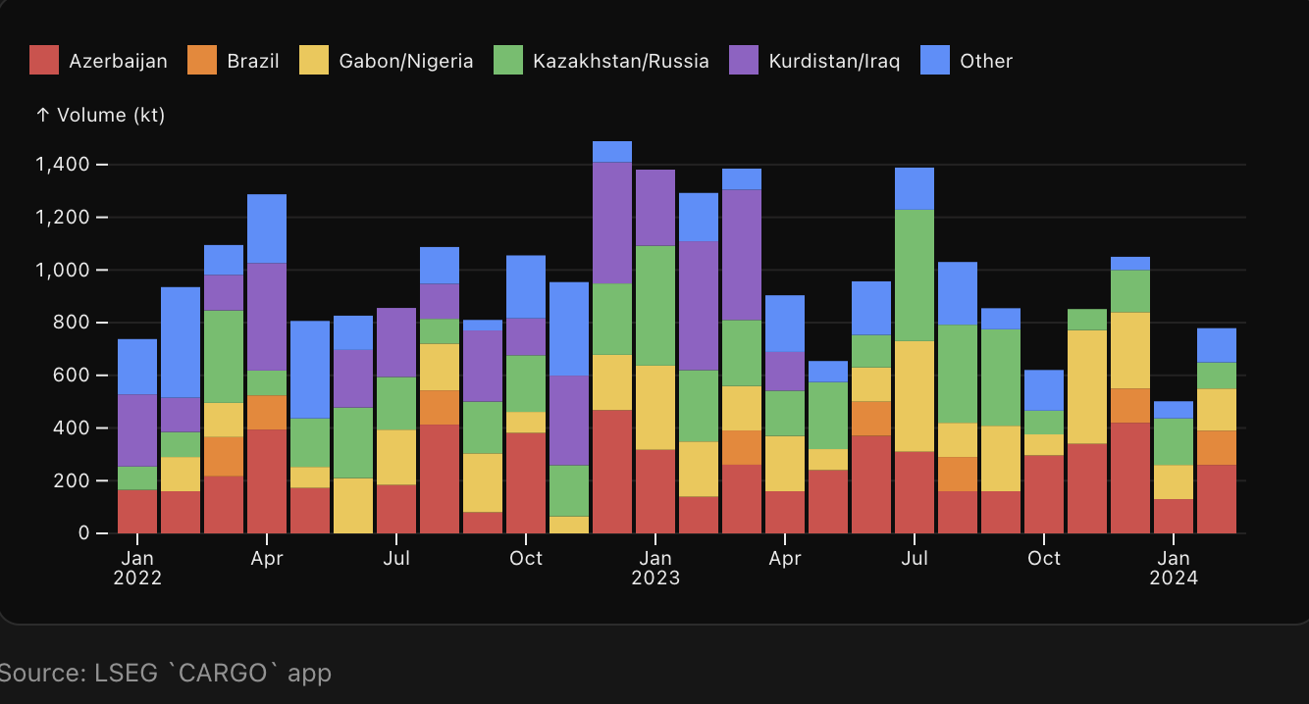The image size is (1309, 704).
Task: Click the Volume (kt) axis title
Action: click(x=100, y=115)
